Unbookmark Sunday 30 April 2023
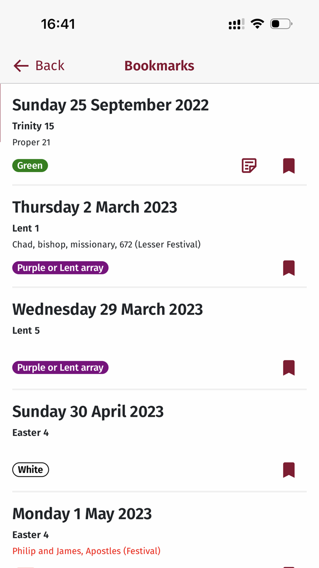Image resolution: width=319 pixels, height=568 pixels. coord(289,469)
